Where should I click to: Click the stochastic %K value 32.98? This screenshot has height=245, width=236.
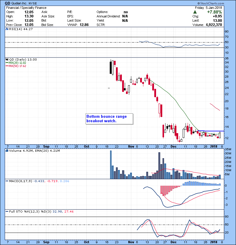57,211
